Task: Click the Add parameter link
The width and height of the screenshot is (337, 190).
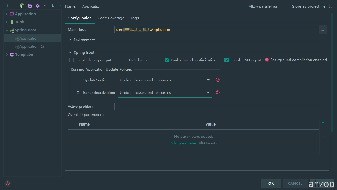Action: (183, 143)
